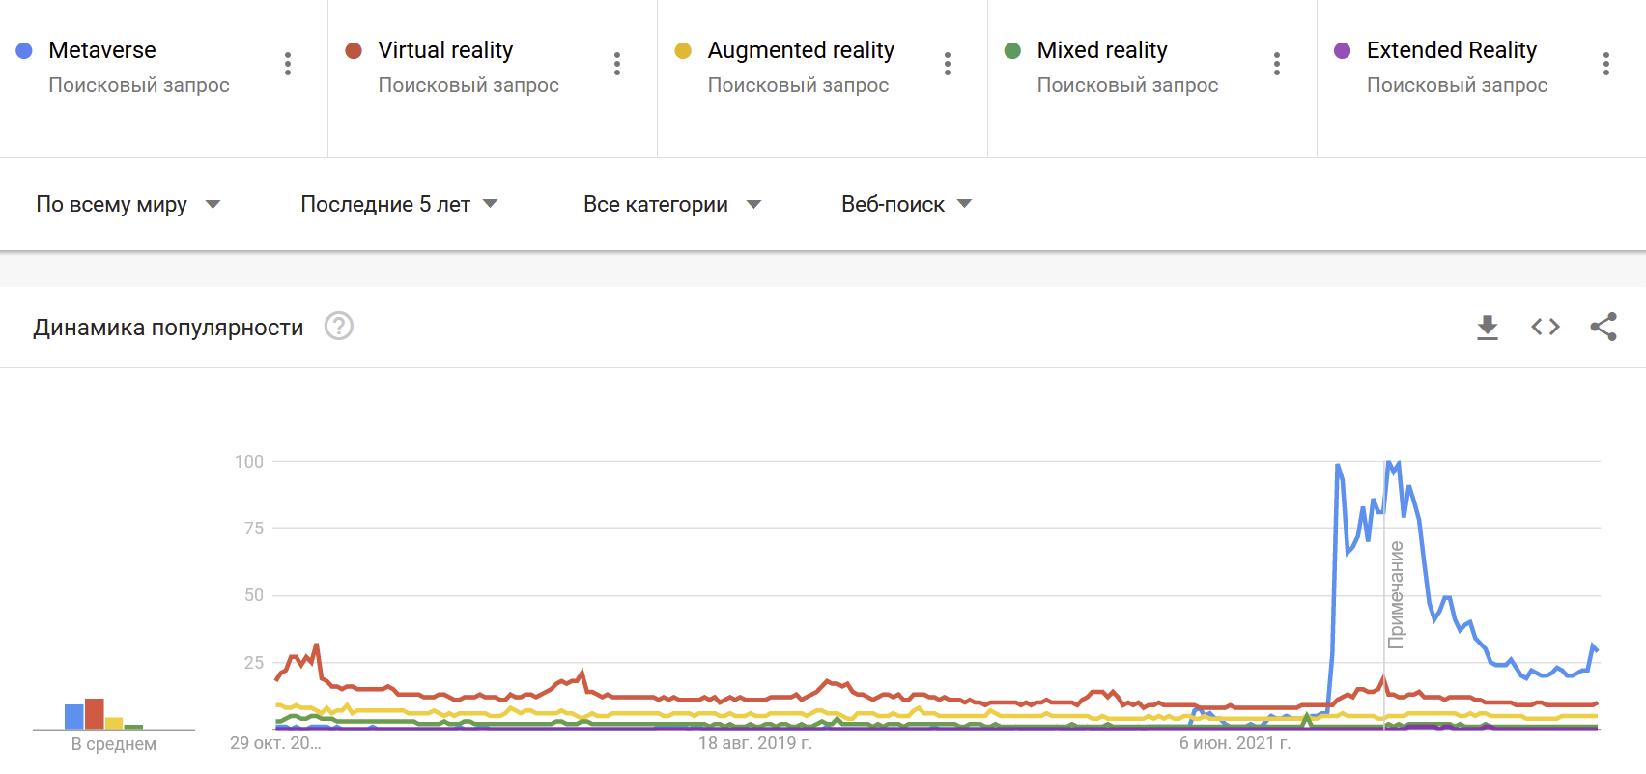Viewport: 1646px width, 774px height.
Task: Open the Metaverse term options menu
Action: pyautogui.click(x=288, y=64)
